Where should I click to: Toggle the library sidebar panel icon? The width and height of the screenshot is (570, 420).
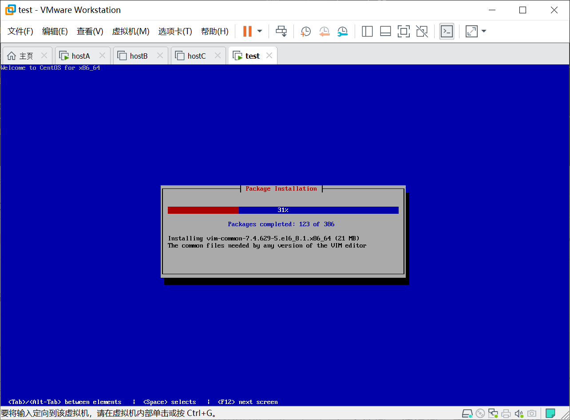click(x=367, y=31)
